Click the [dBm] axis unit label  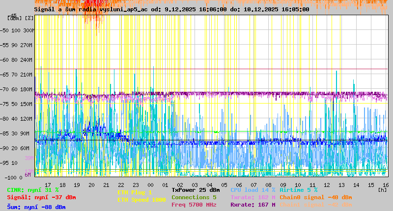coord(14,18)
